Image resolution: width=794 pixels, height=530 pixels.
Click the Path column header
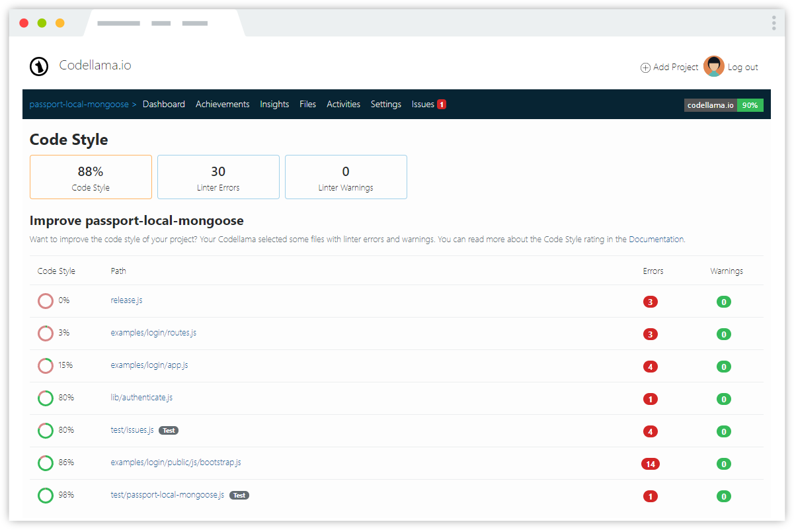118,271
